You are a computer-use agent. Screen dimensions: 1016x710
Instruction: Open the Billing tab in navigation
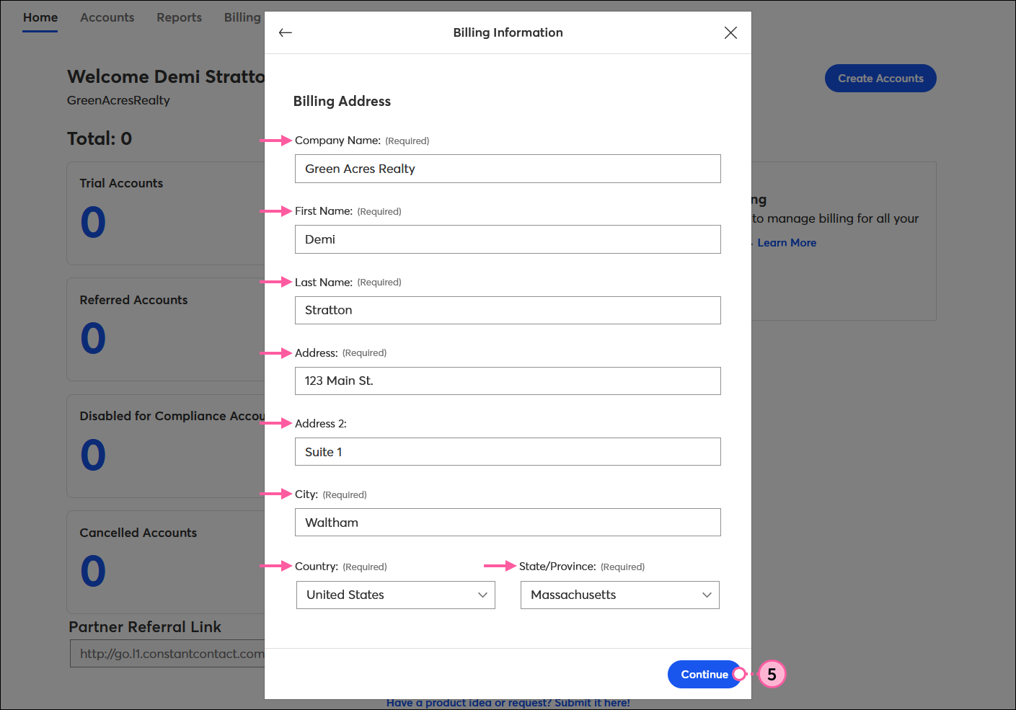(242, 17)
